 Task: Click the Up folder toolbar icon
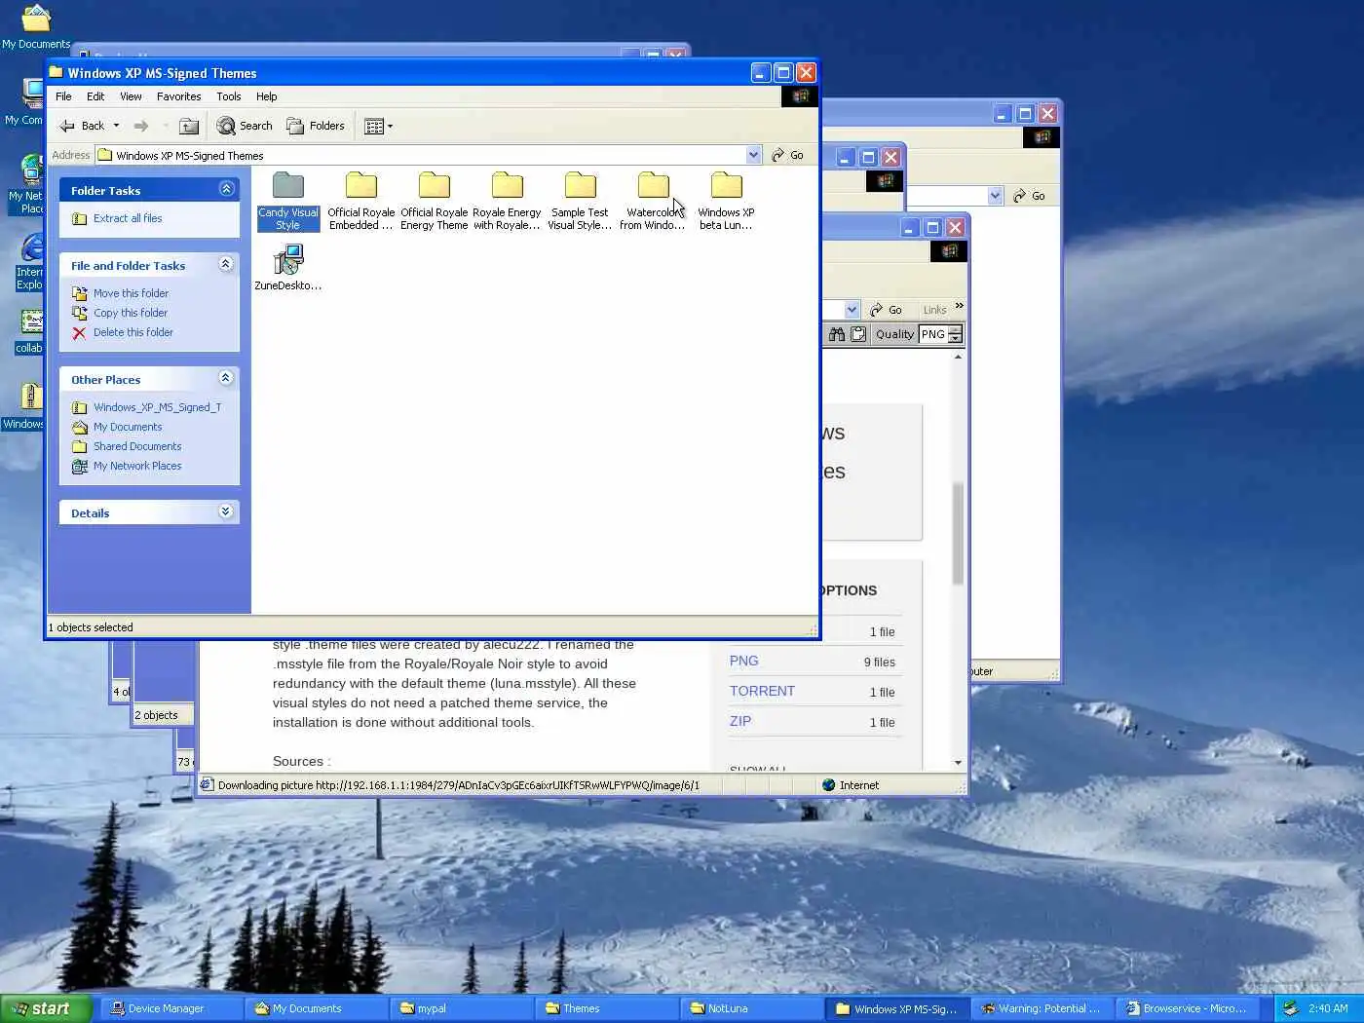(189, 126)
